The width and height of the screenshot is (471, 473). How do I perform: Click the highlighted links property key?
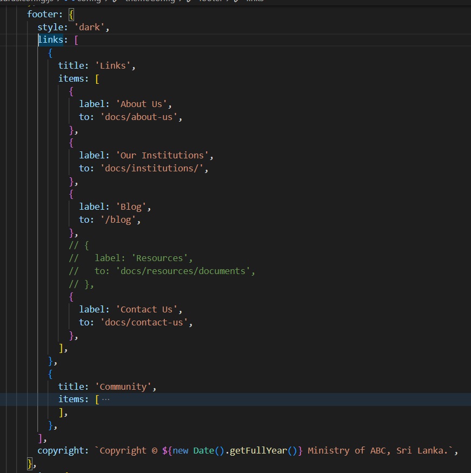50,39
